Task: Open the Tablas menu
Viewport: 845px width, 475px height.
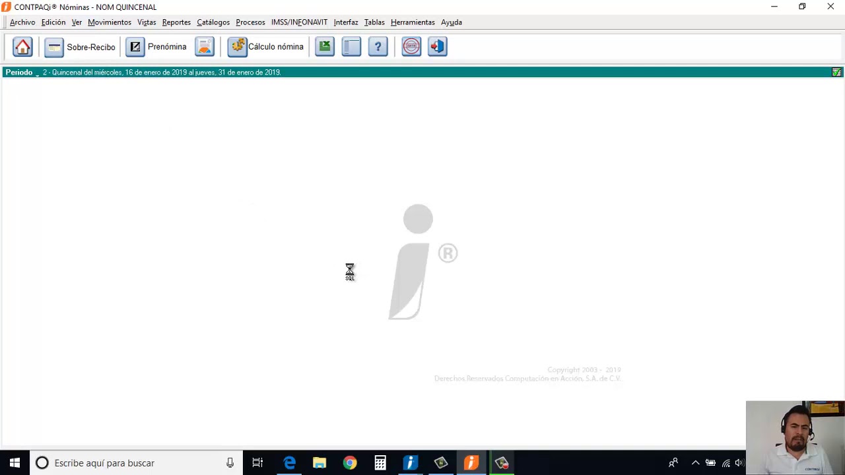Action: [x=374, y=22]
